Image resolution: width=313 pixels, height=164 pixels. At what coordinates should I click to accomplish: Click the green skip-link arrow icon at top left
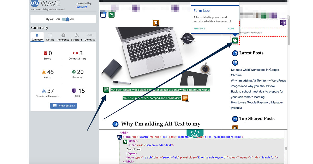click(111, 15)
